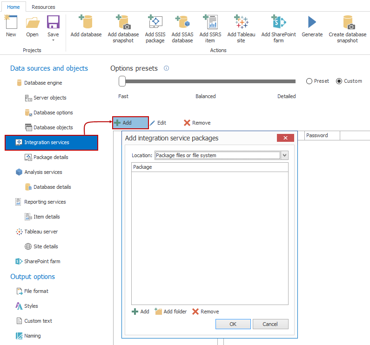
Task: Switch to the Resources ribbon tab
Action: [43, 7]
